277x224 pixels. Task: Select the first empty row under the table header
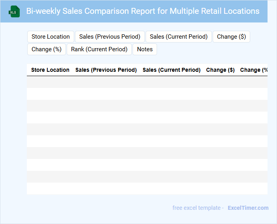click(x=147, y=82)
